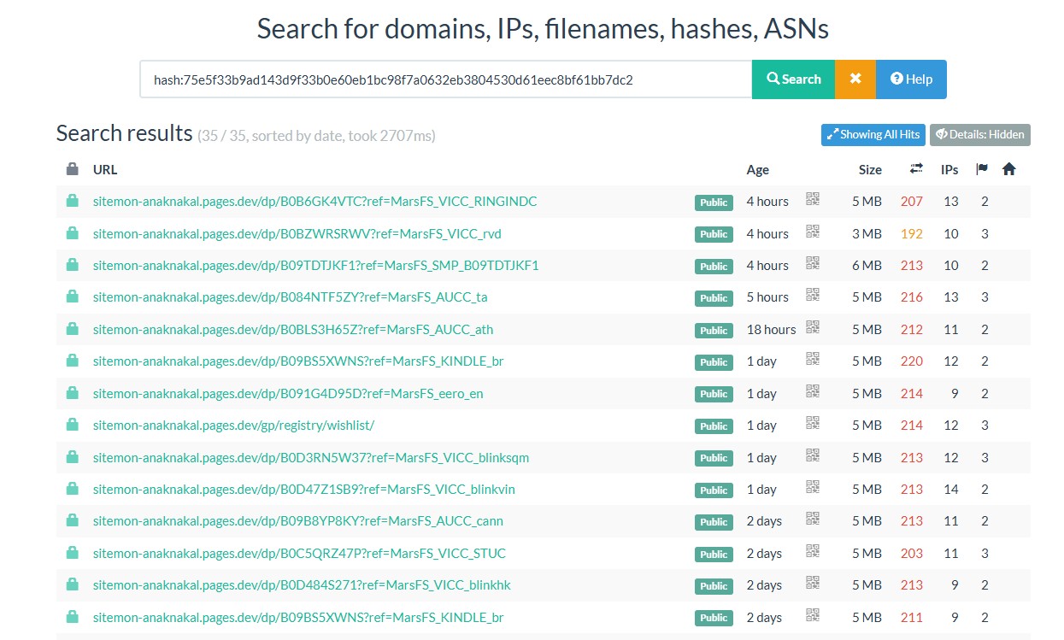This screenshot has width=1064, height=640.
Task: Click the flag icon column header
Action: tap(982, 169)
